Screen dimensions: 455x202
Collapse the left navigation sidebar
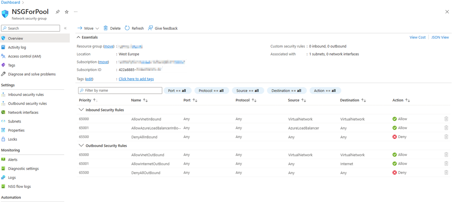pos(65,28)
